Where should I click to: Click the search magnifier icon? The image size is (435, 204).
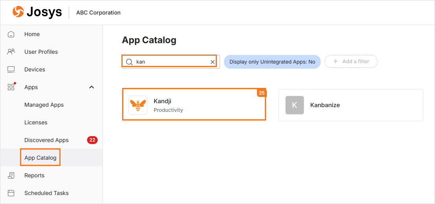tap(129, 62)
